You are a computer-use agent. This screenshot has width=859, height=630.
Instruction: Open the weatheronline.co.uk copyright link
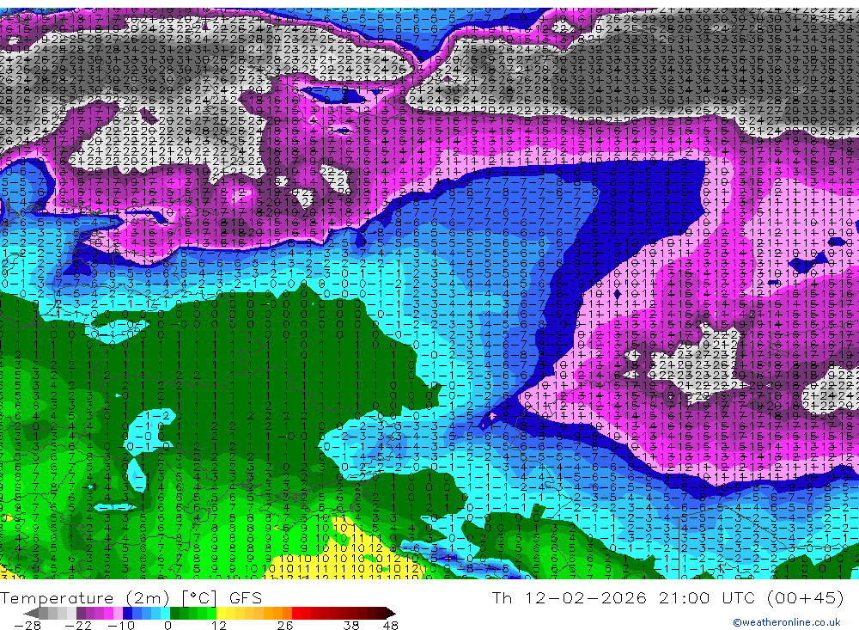pyautogui.click(x=787, y=622)
